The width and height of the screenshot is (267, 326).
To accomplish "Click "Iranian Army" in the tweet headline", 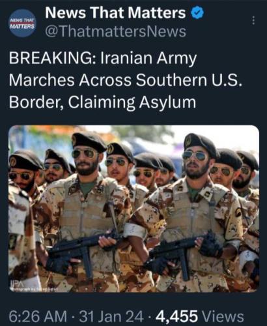I will (x=148, y=59).
